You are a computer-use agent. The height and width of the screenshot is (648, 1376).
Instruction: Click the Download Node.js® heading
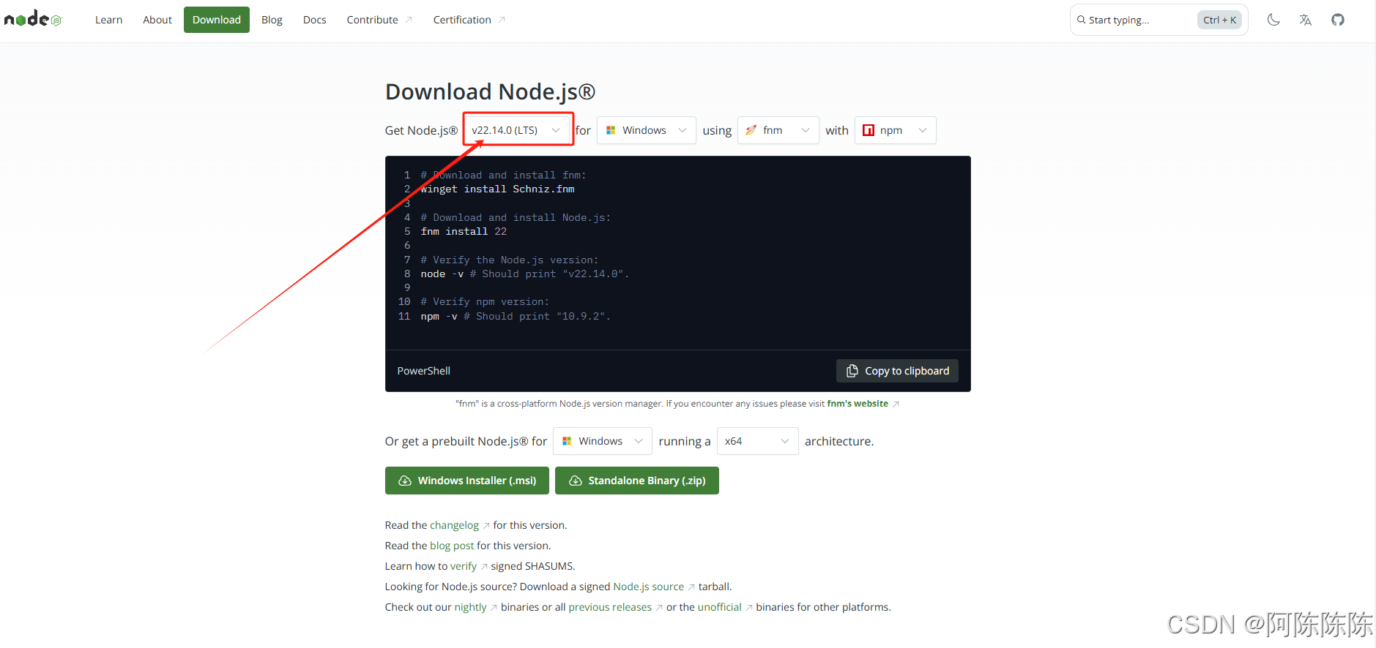tap(490, 91)
